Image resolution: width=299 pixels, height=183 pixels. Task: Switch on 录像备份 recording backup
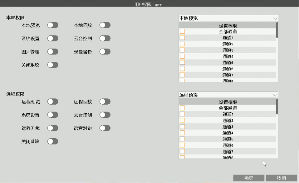105,52
